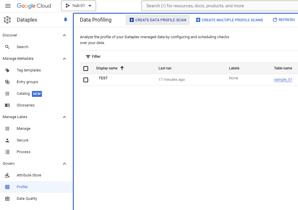
Task: Focus the top search resources box
Action: (220, 6)
